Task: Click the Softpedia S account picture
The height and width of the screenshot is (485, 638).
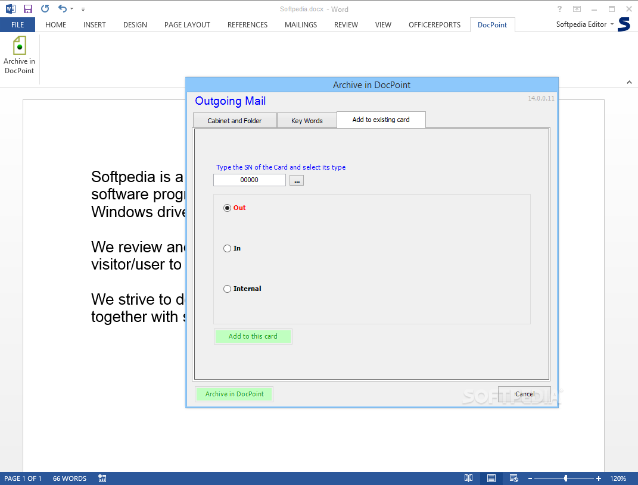Action: tap(624, 24)
